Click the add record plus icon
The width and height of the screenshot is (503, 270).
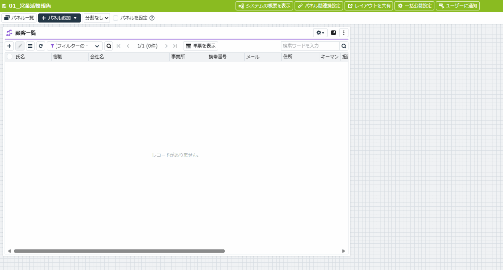click(x=9, y=46)
